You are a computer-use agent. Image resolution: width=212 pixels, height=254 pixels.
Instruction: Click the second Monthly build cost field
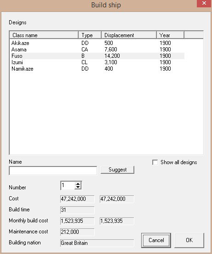117,221
